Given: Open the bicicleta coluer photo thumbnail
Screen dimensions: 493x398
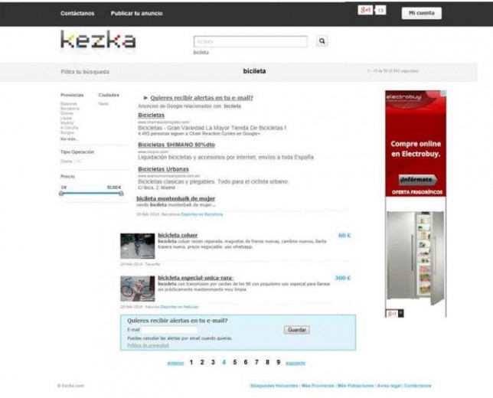Looking at the screenshot, I should tap(137, 246).
